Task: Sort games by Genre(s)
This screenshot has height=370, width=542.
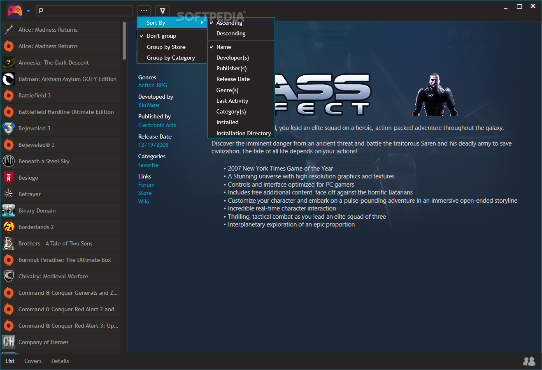Action: [241, 90]
